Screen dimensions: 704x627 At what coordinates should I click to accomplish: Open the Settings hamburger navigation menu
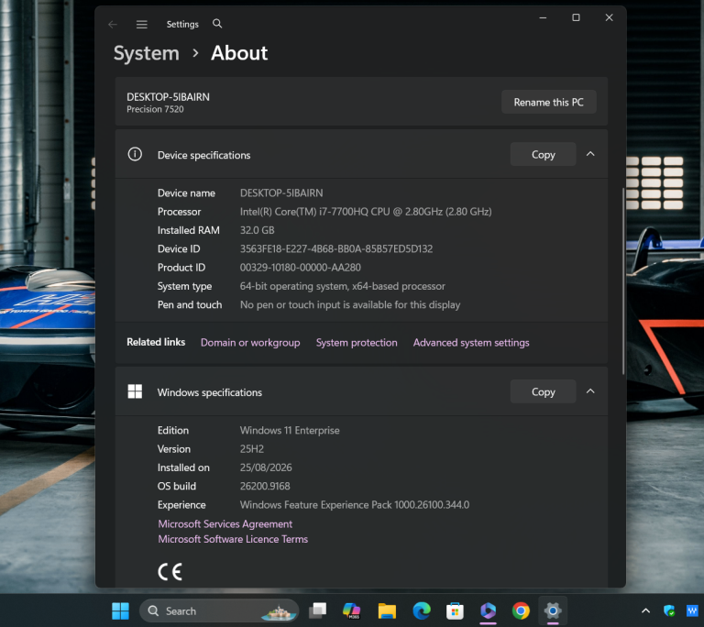(x=142, y=24)
